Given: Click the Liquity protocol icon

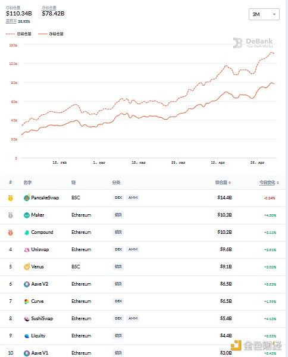Looking at the screenshot, I should click(x=27, y=336).
